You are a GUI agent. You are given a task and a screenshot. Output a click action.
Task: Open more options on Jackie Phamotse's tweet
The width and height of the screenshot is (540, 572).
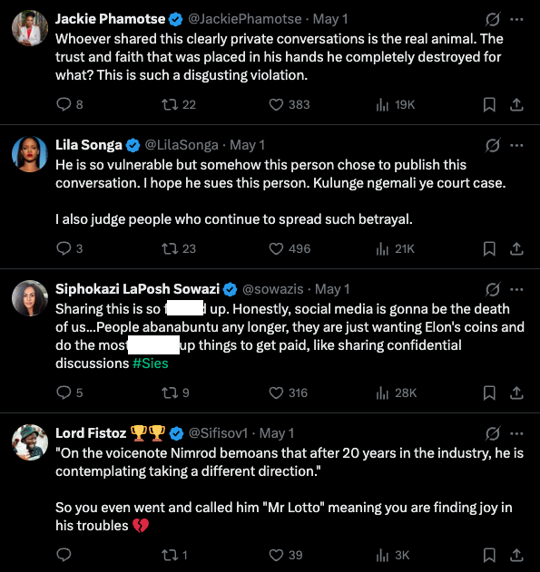pos(516,19)
